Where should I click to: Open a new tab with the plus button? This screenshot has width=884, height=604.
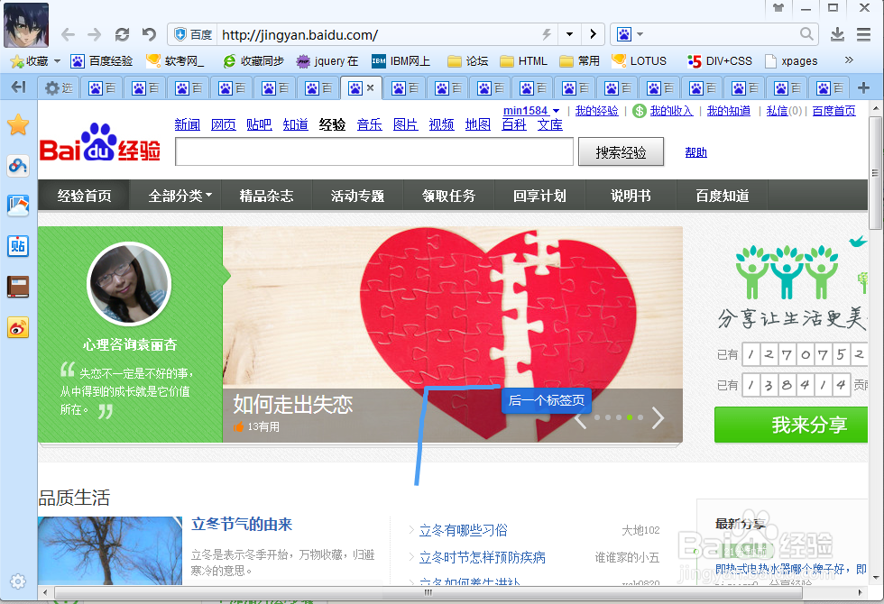point(863,88)
